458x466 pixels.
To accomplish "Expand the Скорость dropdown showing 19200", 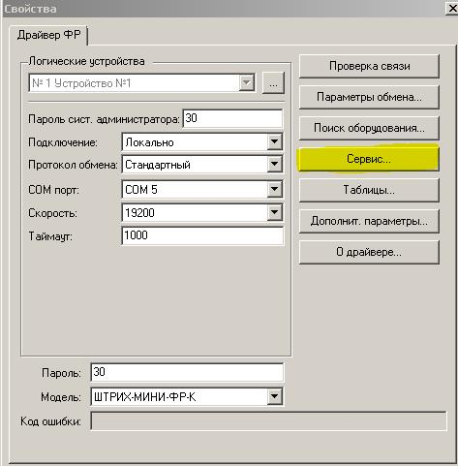I will click(274, 212).
